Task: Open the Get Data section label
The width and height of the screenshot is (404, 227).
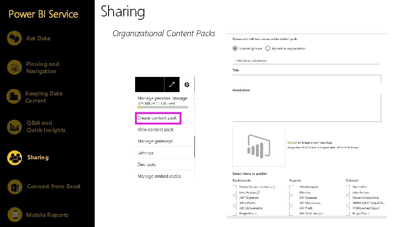Action: [x=38, y=38]
